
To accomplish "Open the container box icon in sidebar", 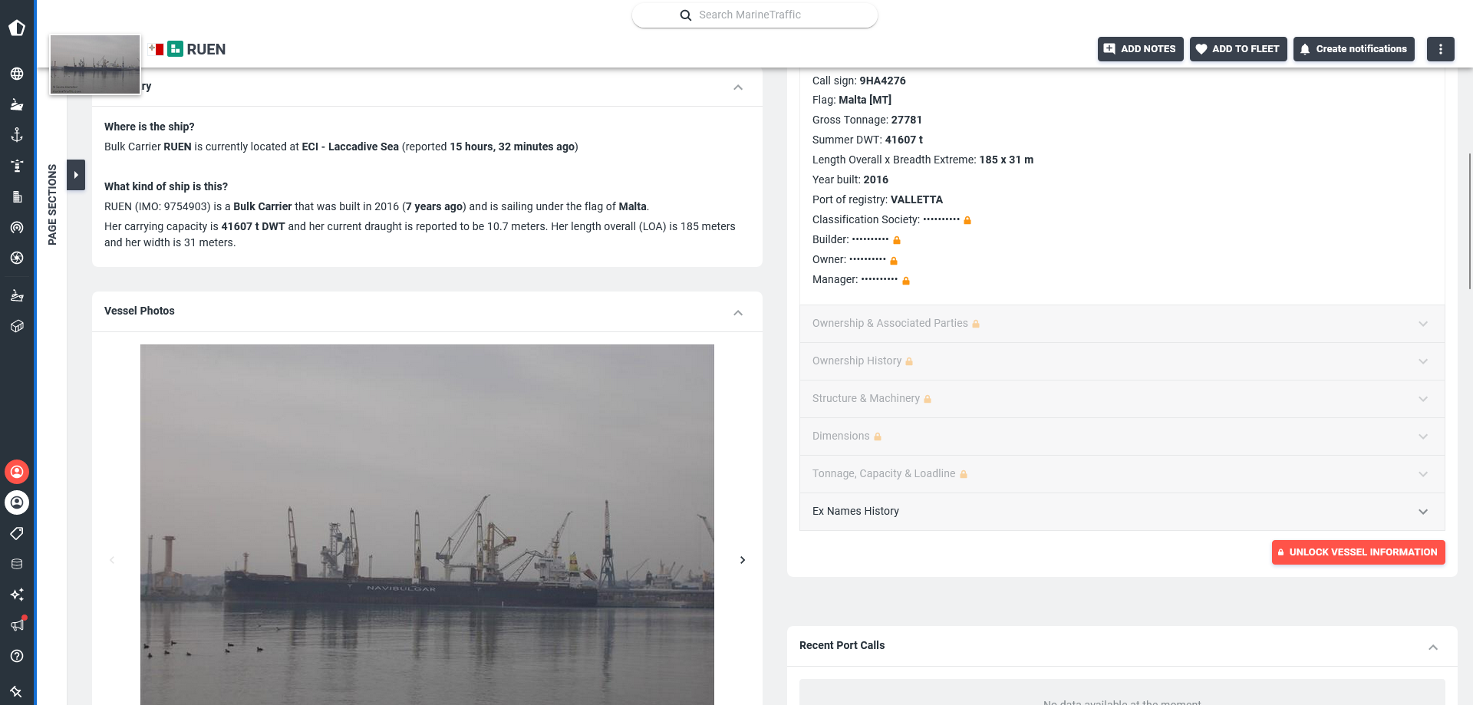I will (x=17, y=326).
